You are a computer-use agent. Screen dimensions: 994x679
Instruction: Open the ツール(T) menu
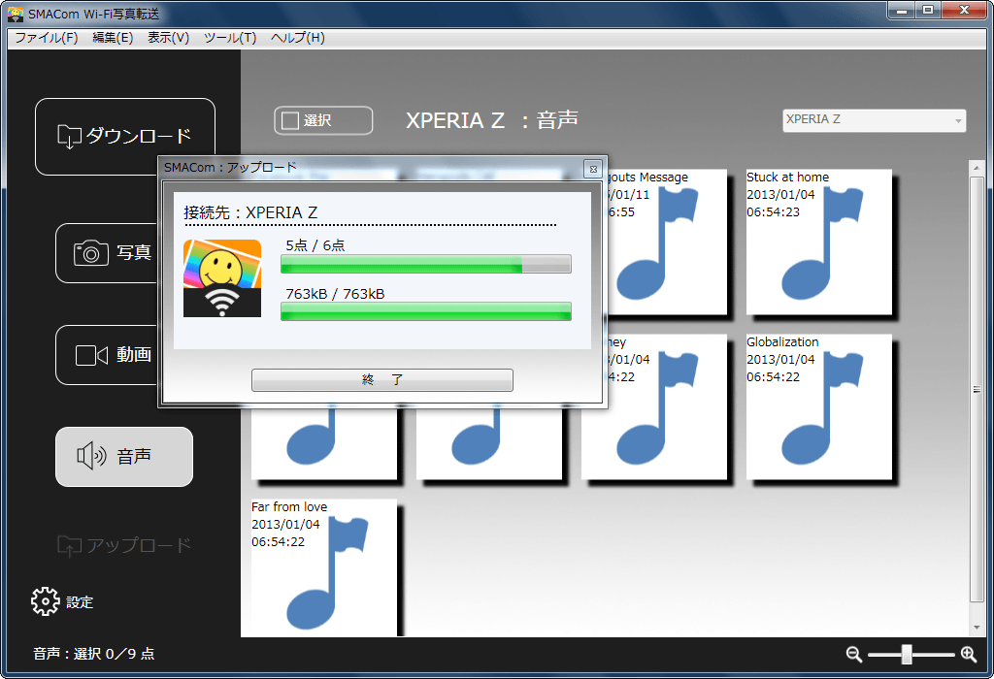coord(230,38)
